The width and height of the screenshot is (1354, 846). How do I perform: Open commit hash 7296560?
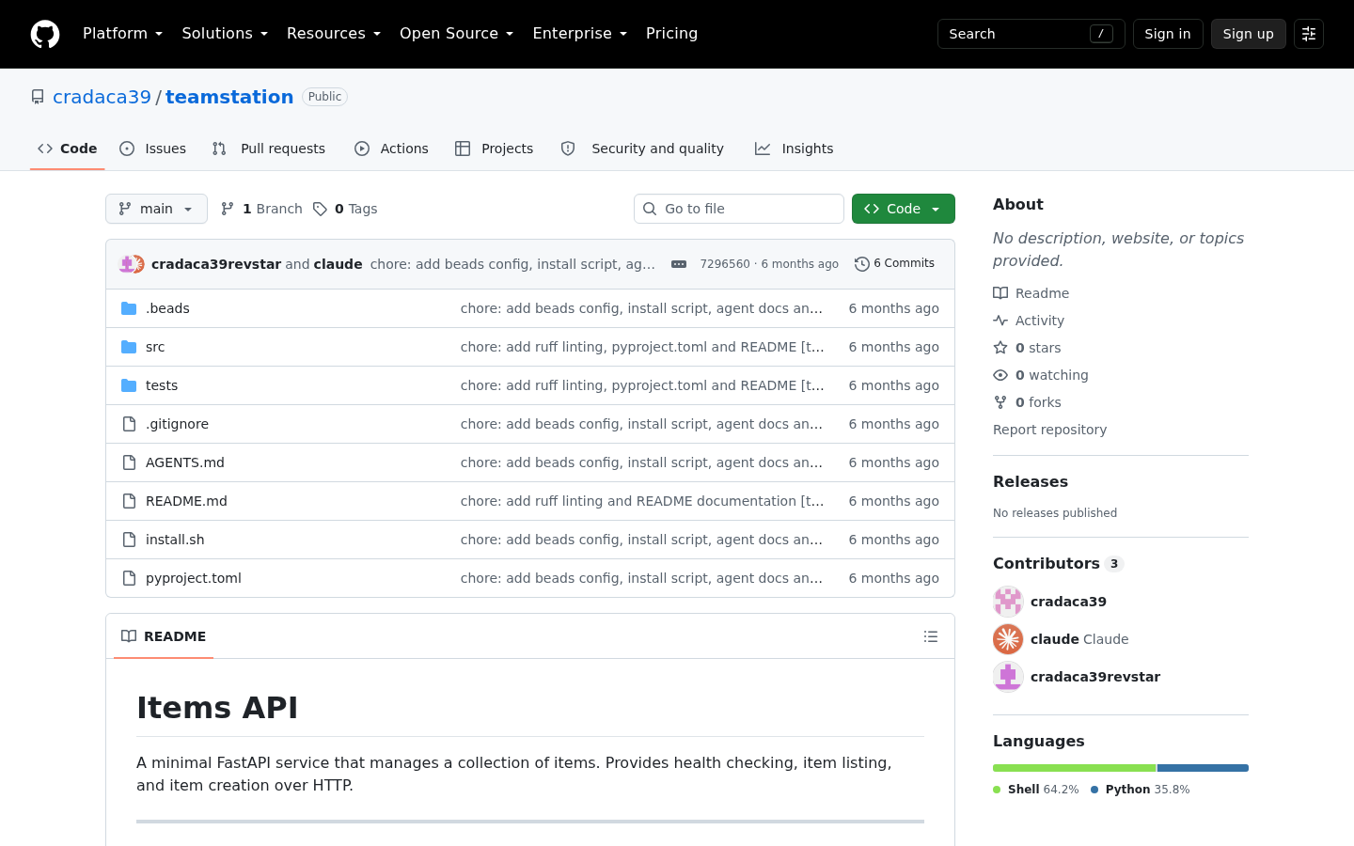(x=725, y=264)
